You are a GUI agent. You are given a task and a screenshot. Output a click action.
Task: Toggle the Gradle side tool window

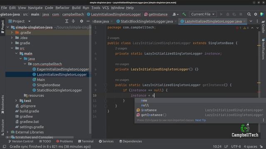[x=263, y=26]
